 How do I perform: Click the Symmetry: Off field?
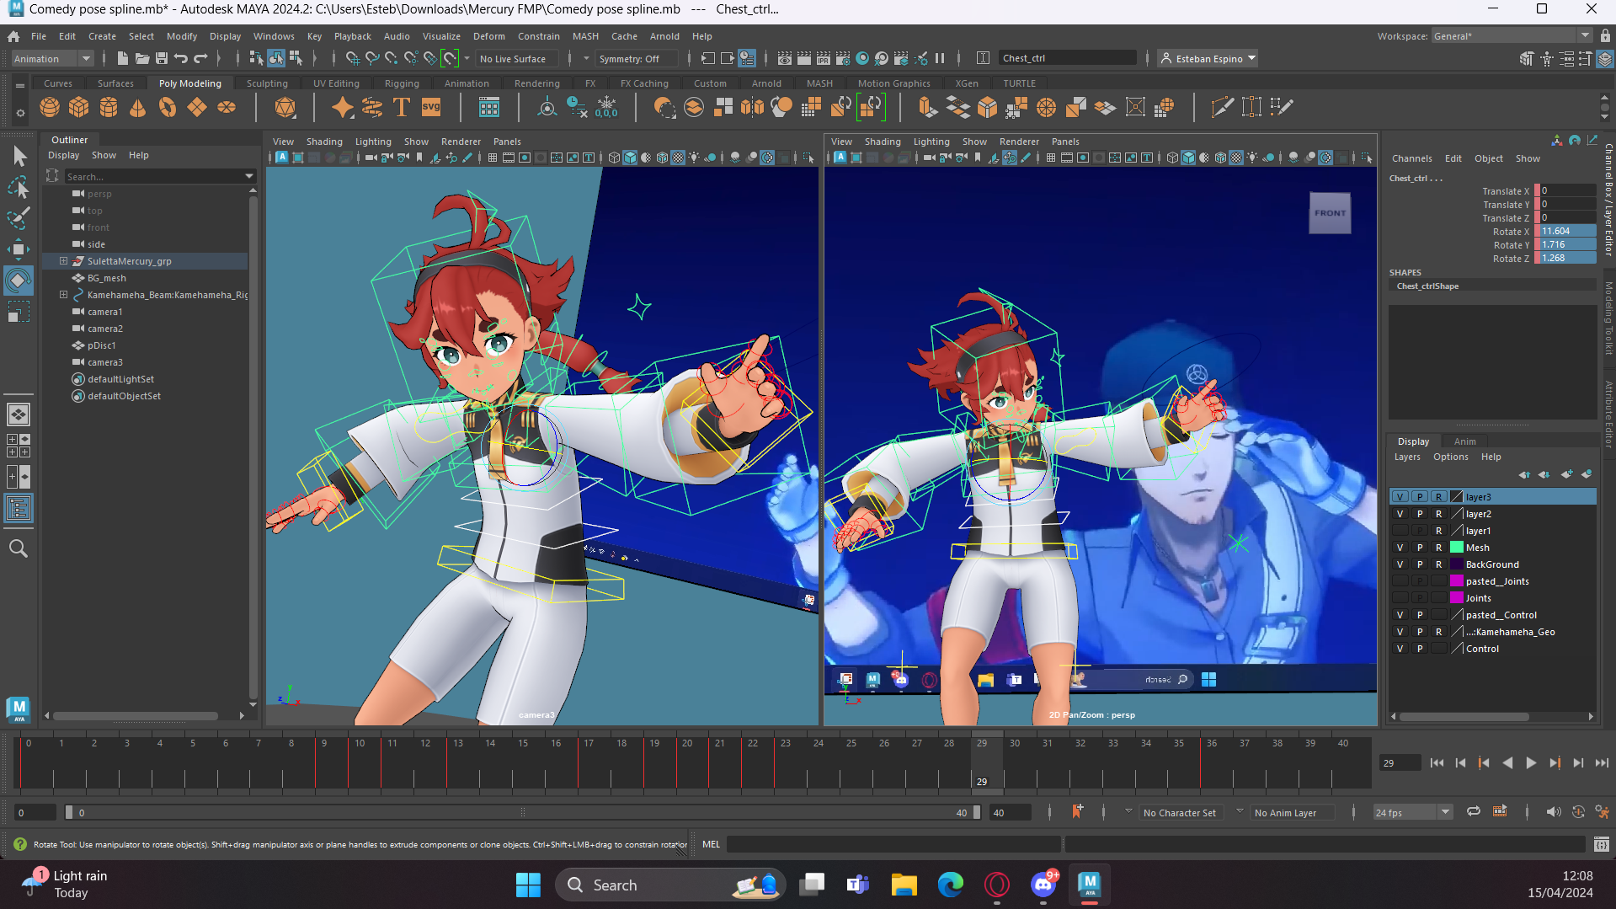click(636, 58)
